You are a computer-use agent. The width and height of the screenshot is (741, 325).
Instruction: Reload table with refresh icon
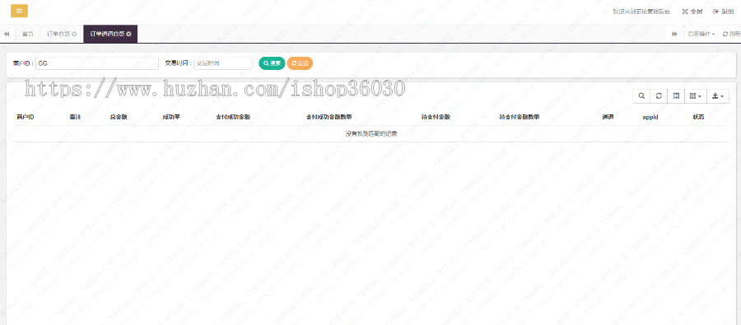point(659,96)
